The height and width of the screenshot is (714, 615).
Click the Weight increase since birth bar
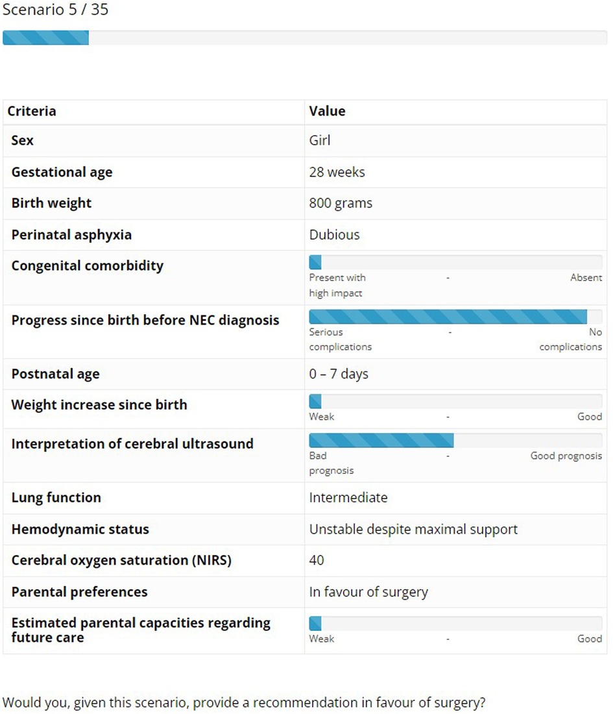[455, 402]
